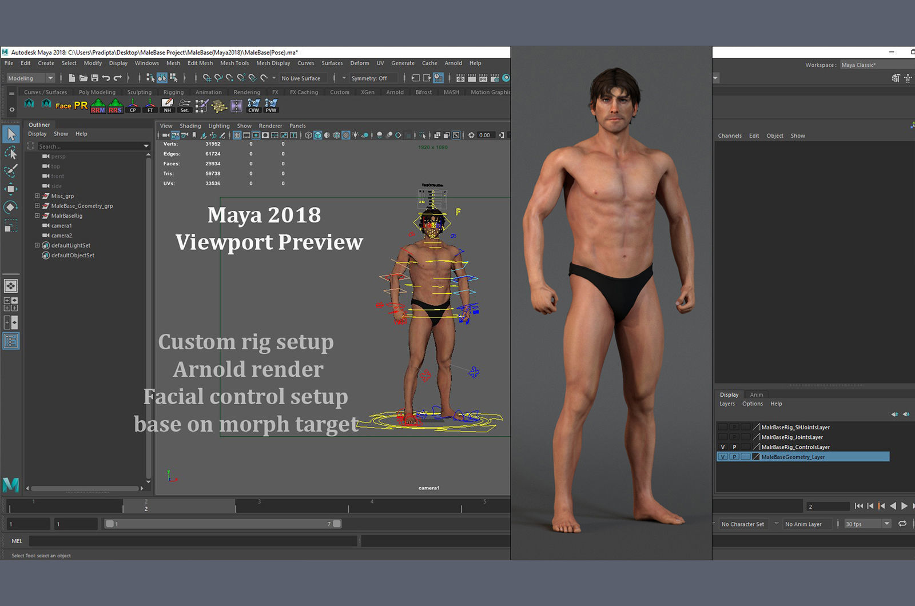Click the FT shelf icon
Viewport: 915px width, 606px height.
(x=150, y=106)
